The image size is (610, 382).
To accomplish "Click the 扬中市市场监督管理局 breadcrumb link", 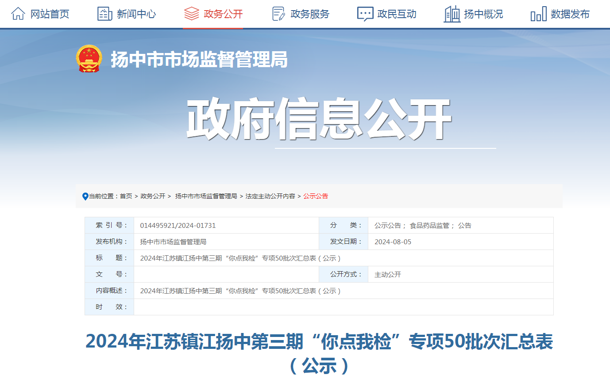I will coord(206,196).
